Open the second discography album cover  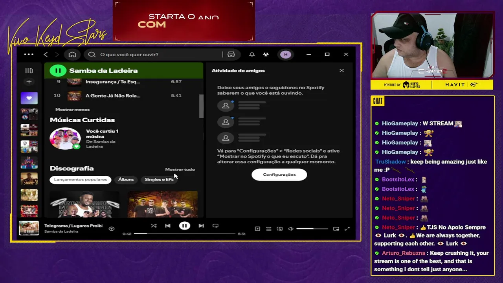coord(163,204)
